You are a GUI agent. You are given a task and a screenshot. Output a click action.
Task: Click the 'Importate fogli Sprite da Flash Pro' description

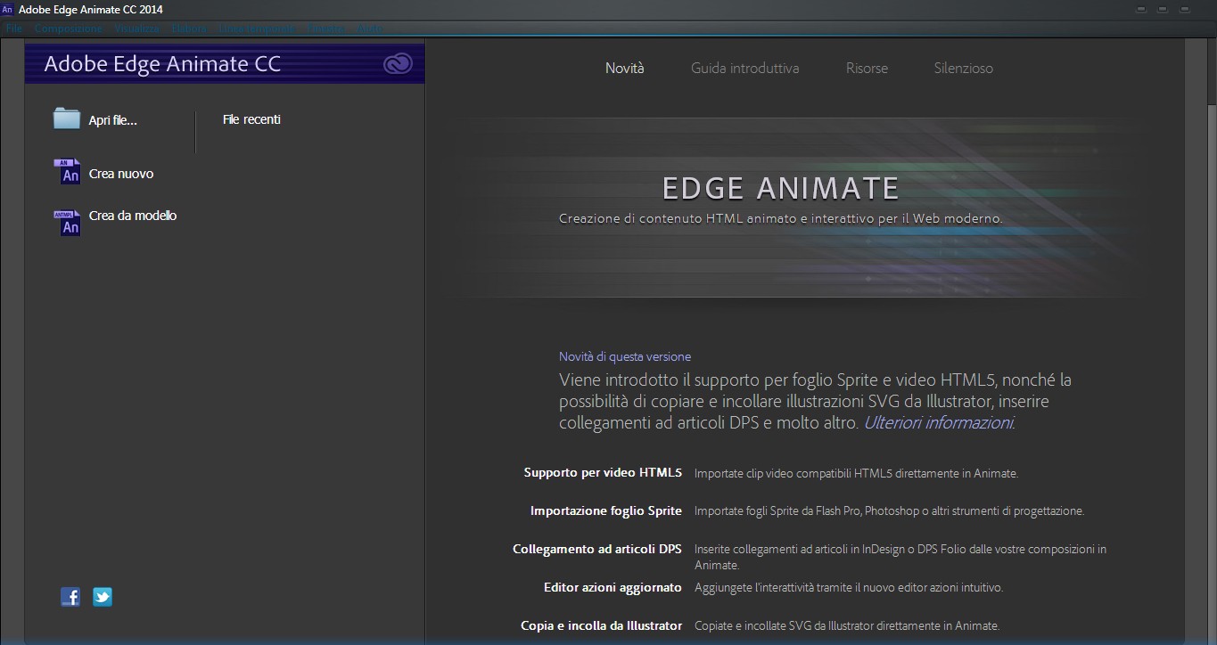[889, 511]
